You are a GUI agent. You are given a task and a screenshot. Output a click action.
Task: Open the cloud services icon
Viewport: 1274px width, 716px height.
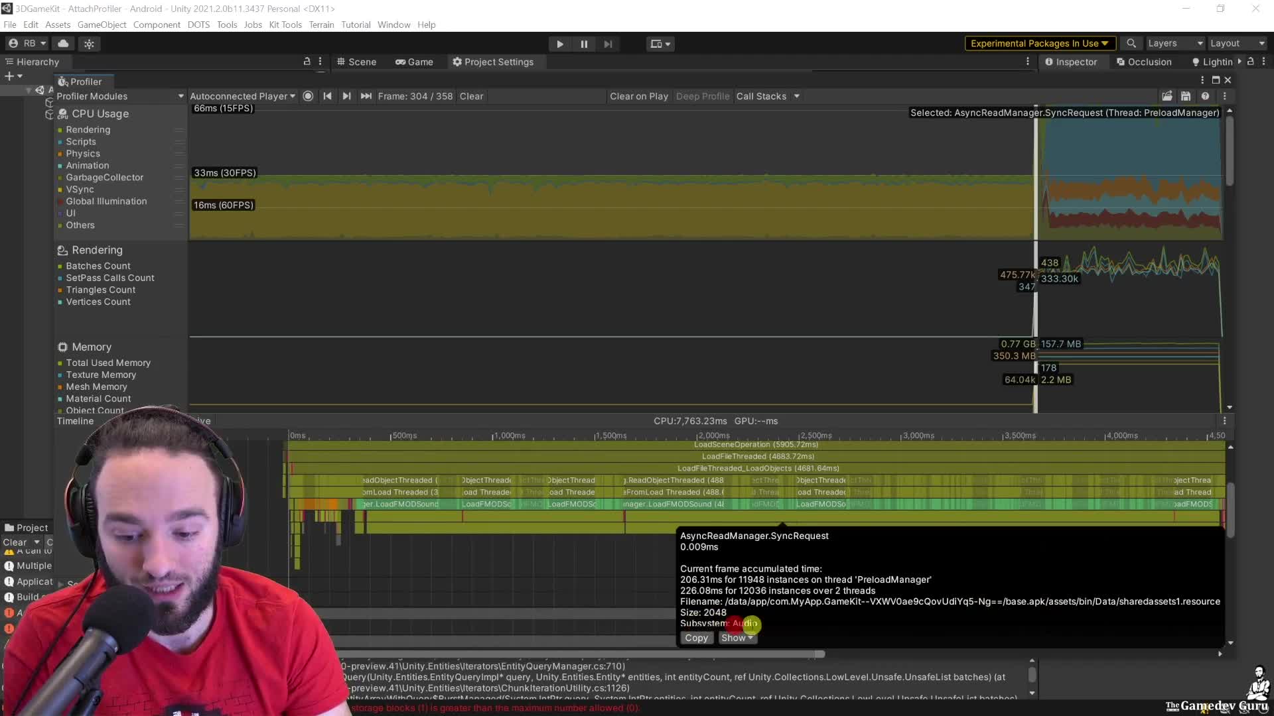coord(63,43)
